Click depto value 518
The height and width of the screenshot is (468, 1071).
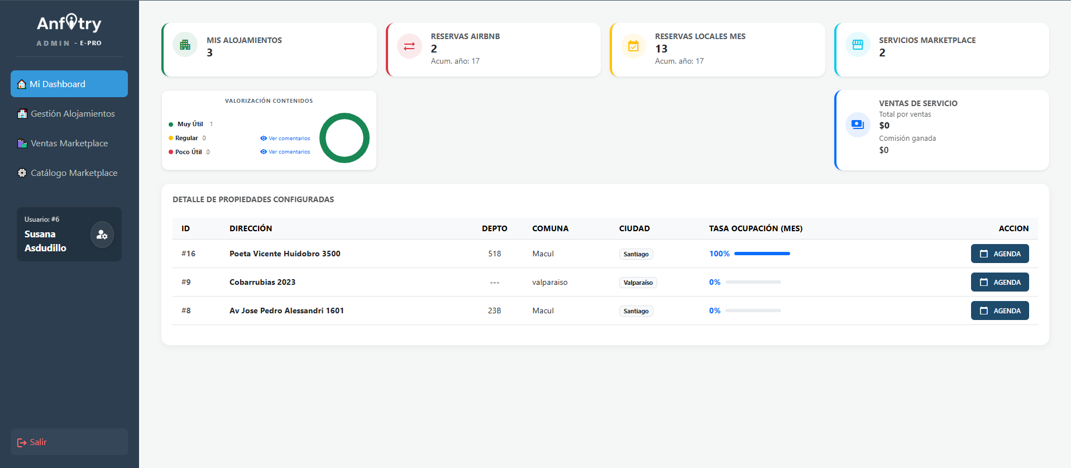(x=495, y=254)
